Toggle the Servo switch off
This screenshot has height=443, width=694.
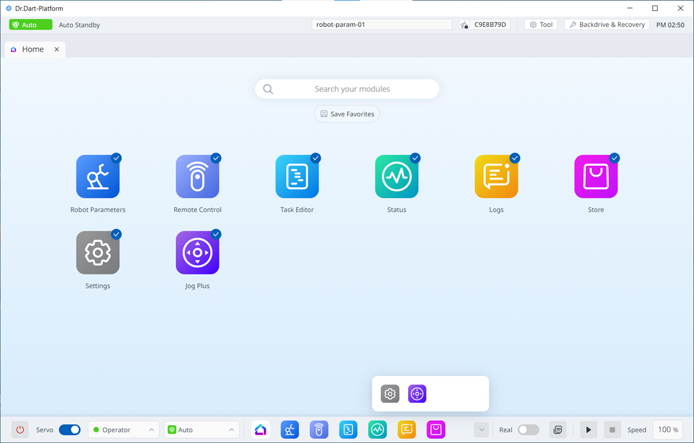(70, 429)
